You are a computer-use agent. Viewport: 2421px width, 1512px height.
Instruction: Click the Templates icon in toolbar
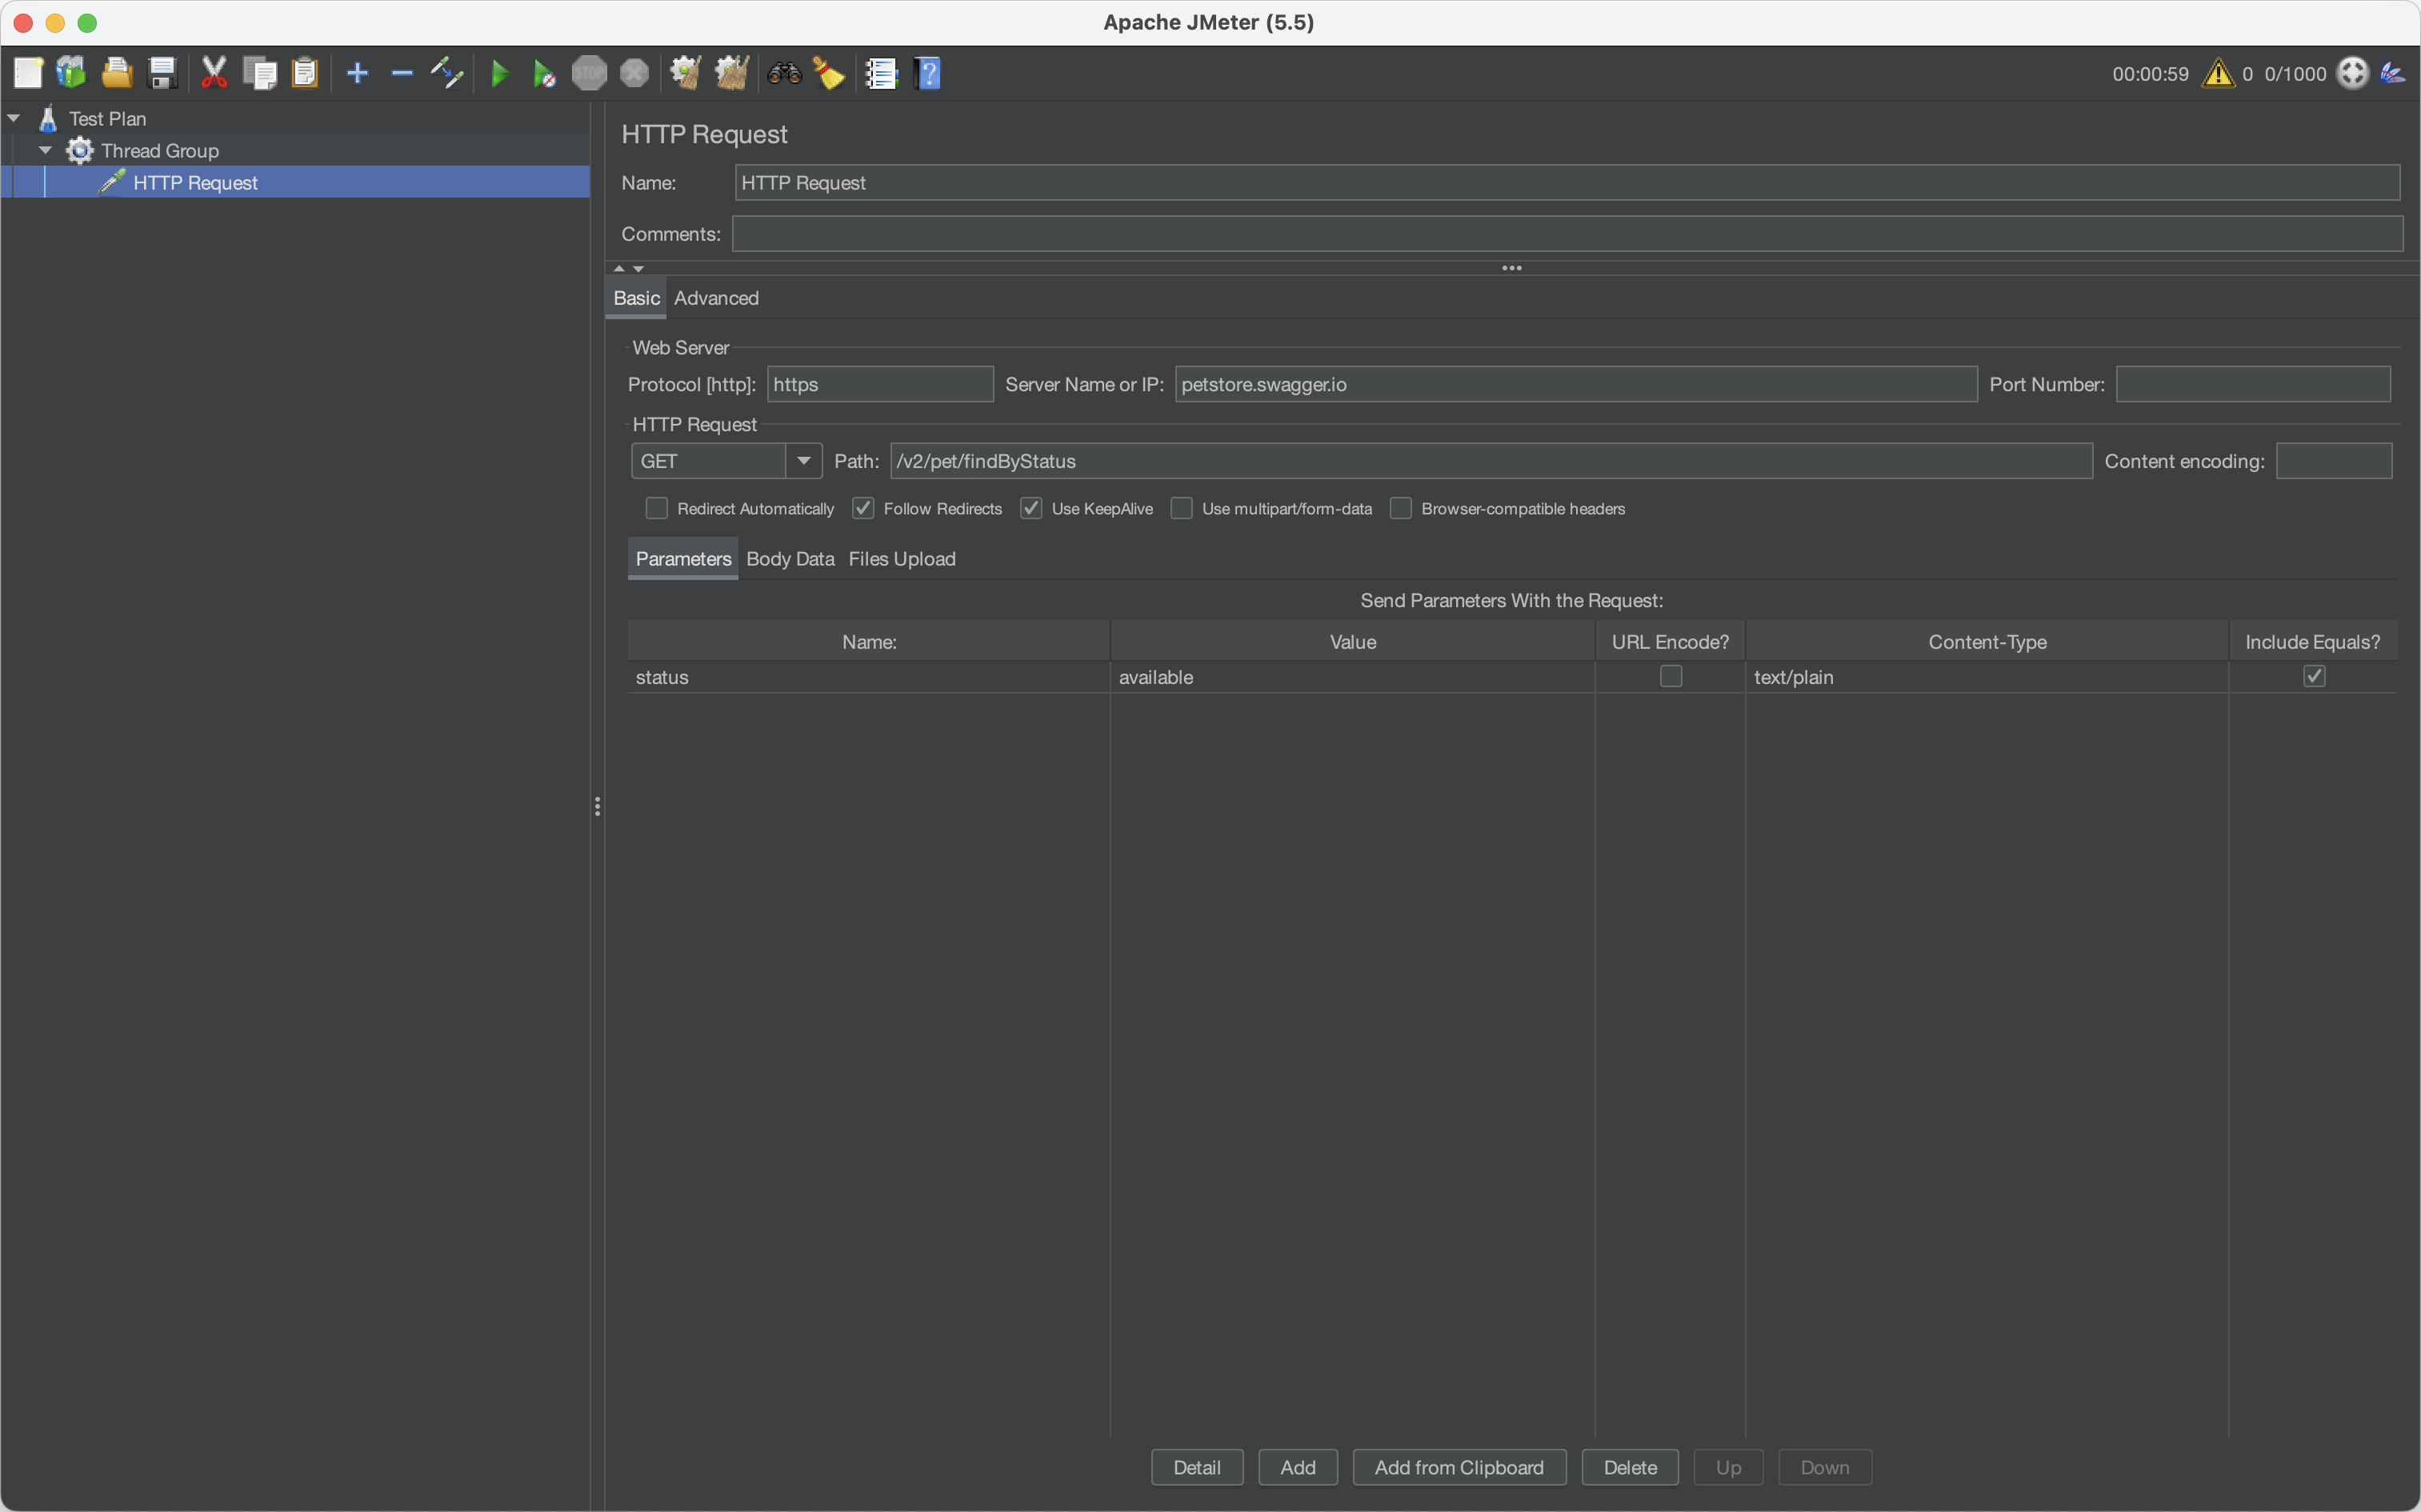tap(71, 73)
